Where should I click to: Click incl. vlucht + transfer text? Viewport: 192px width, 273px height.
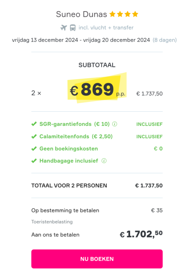[106, 27]
